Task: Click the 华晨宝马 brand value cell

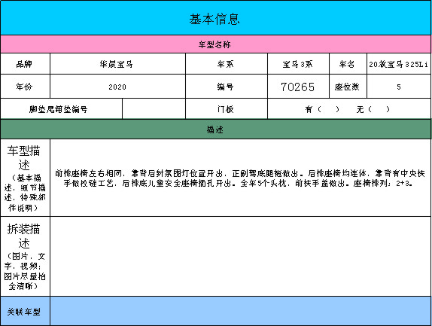Action: 117,64
